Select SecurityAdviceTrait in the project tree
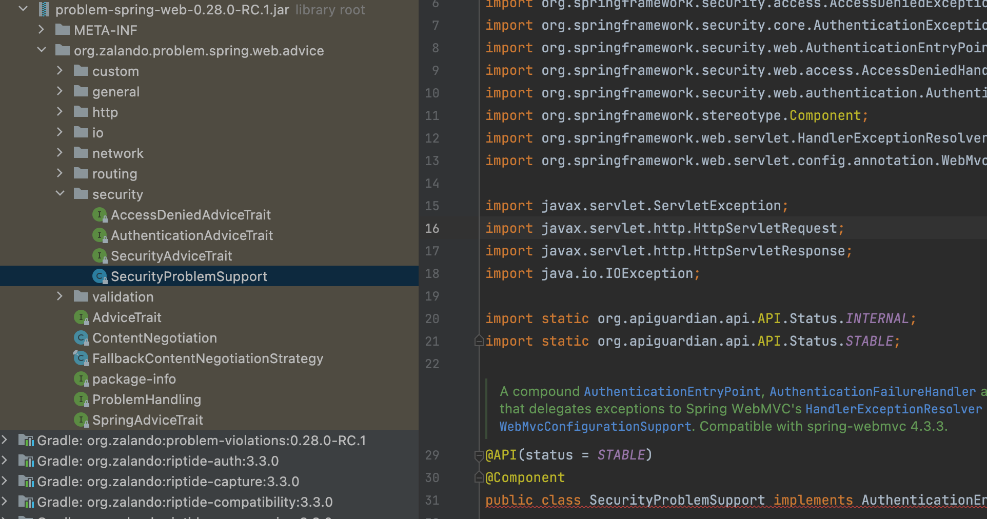Screen dimensions: 987x519 pos(171,255)
